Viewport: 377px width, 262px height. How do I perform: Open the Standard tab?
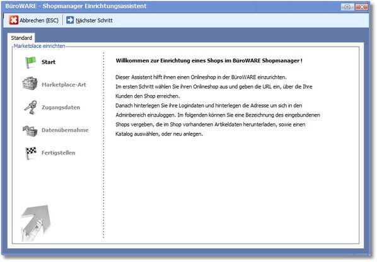click(x=21, y=38)
